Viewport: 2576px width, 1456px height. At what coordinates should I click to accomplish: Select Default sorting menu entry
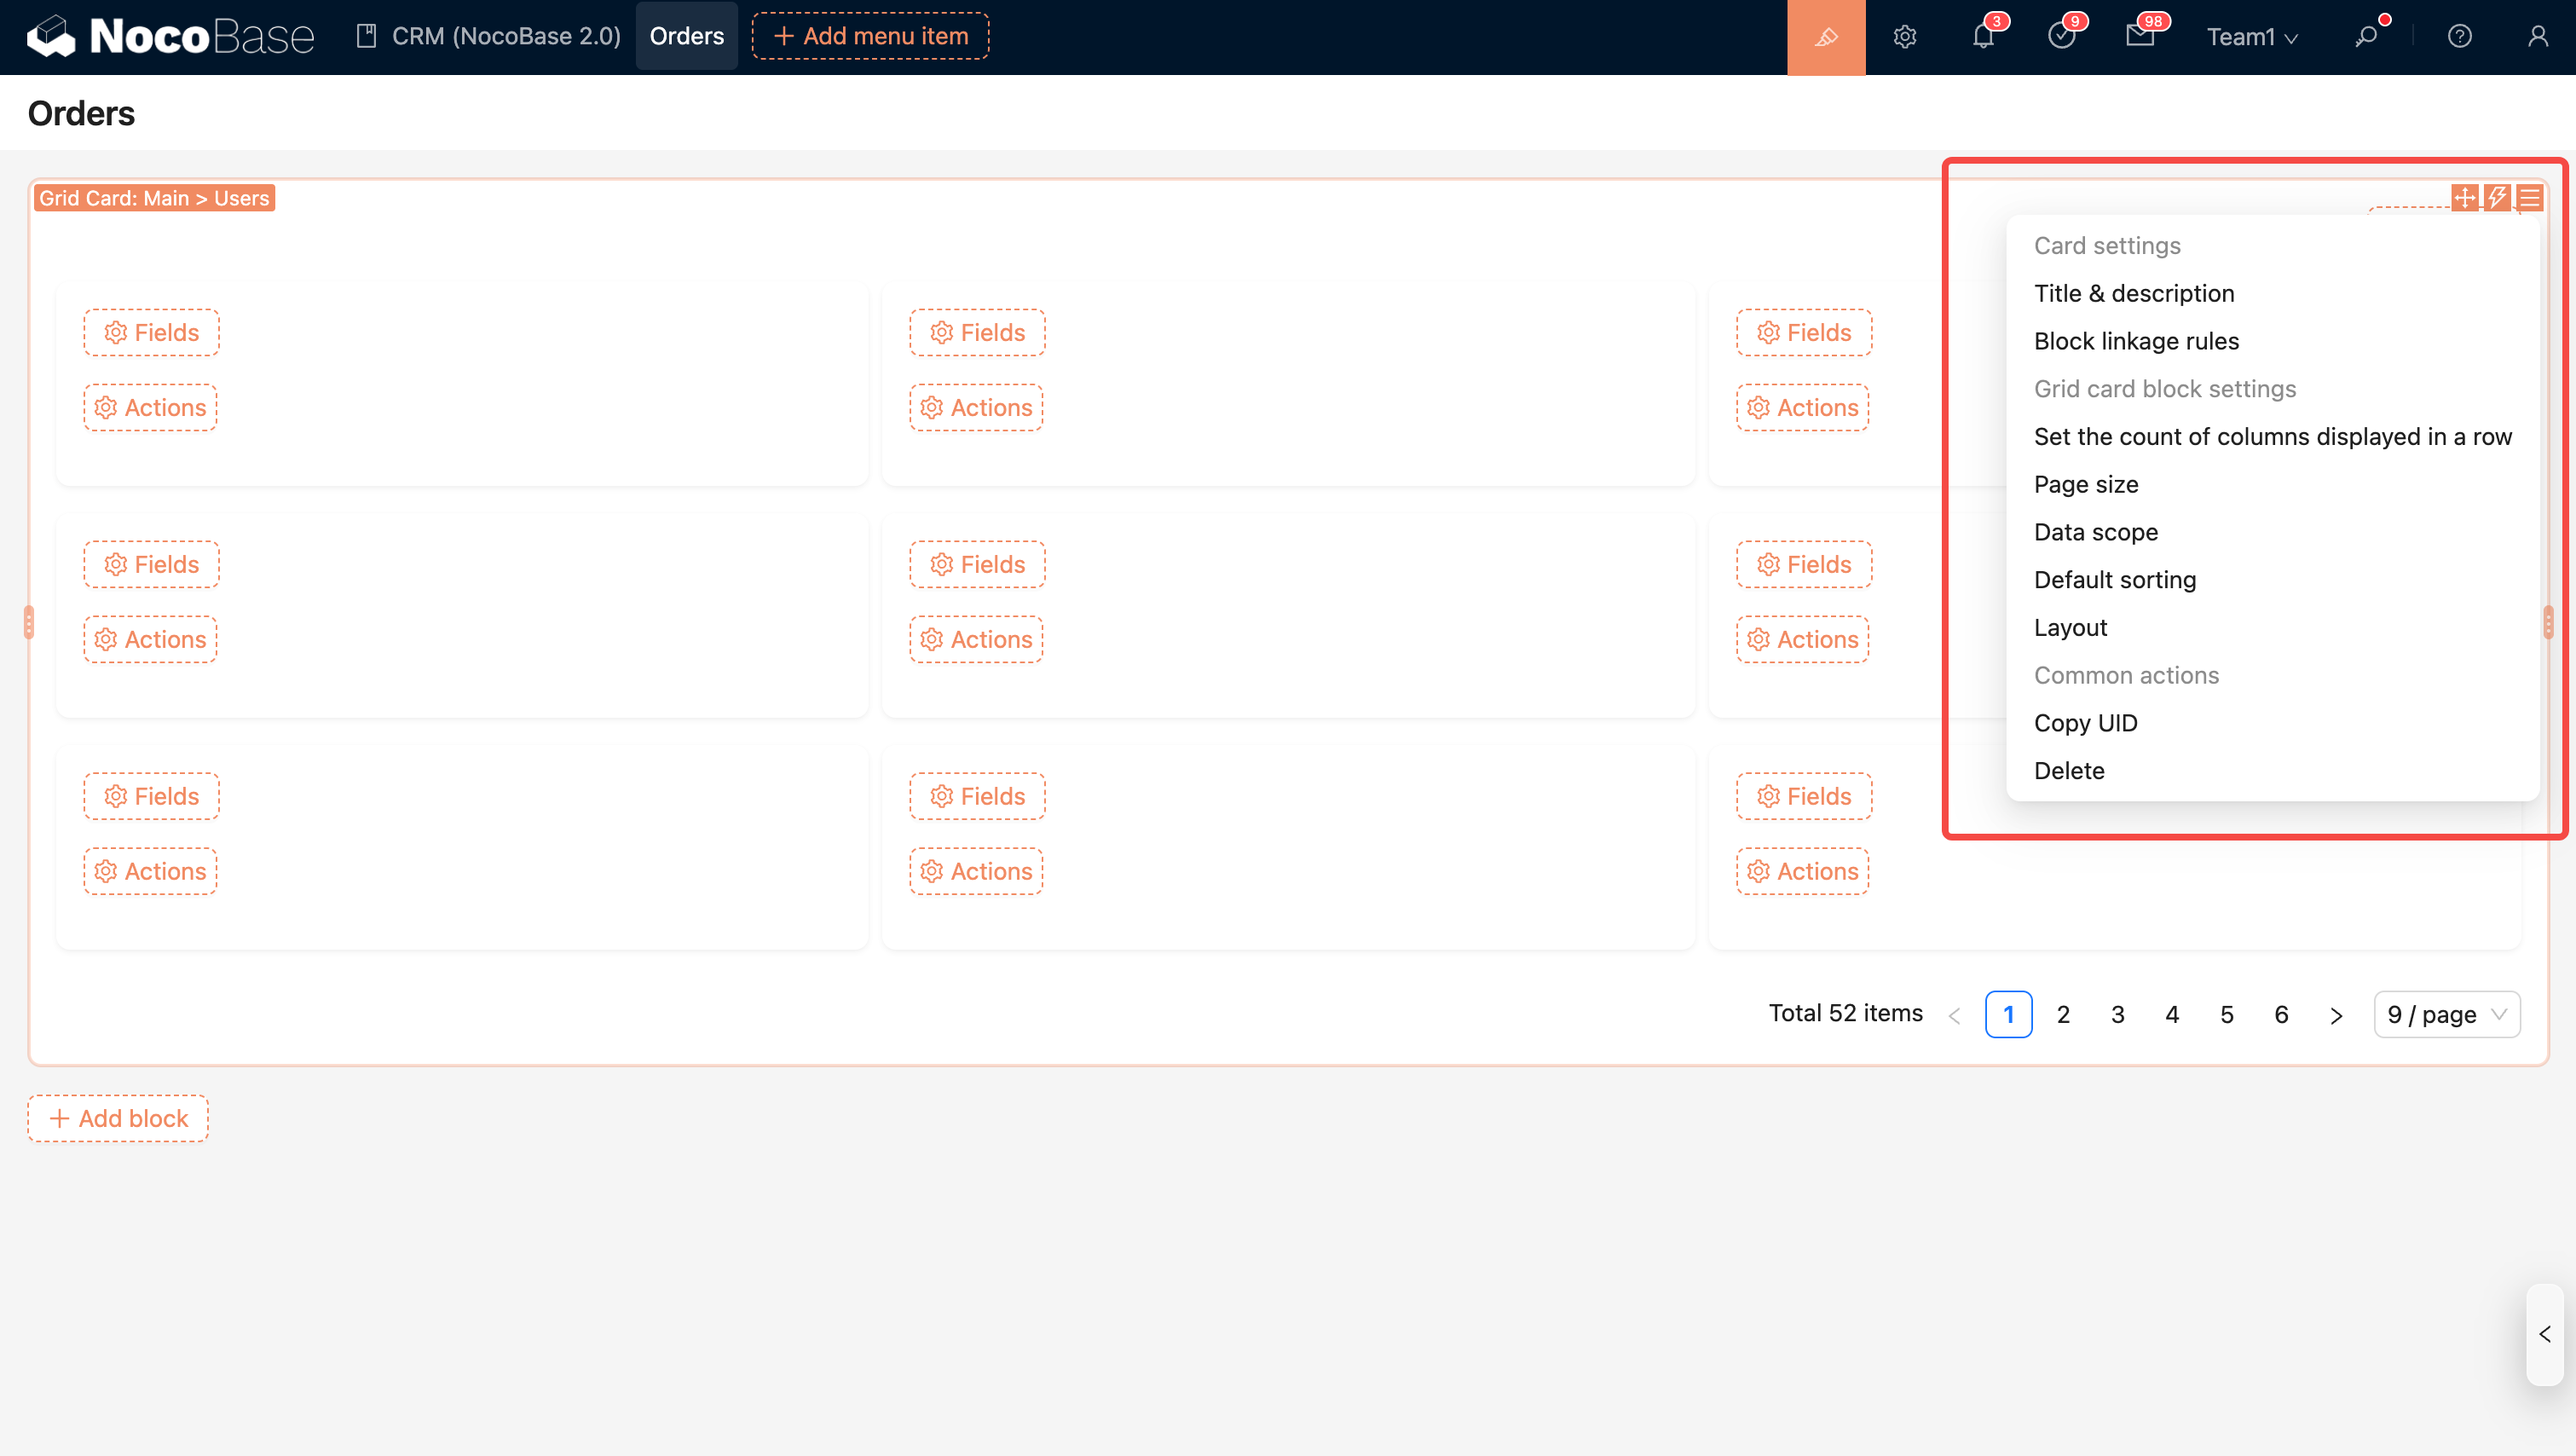[2114, 580]
